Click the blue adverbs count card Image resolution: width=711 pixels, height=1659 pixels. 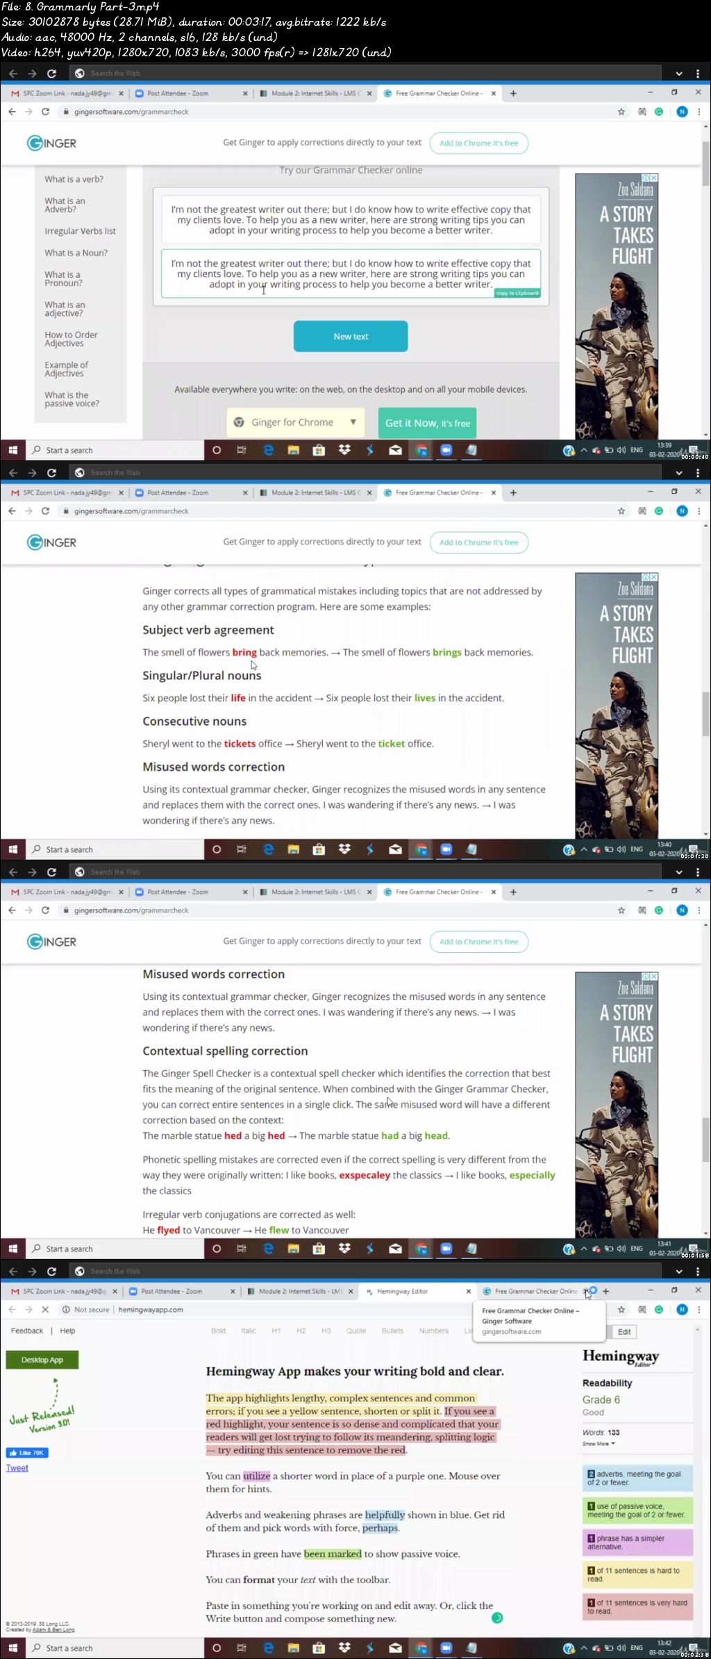pos(637,1478)
